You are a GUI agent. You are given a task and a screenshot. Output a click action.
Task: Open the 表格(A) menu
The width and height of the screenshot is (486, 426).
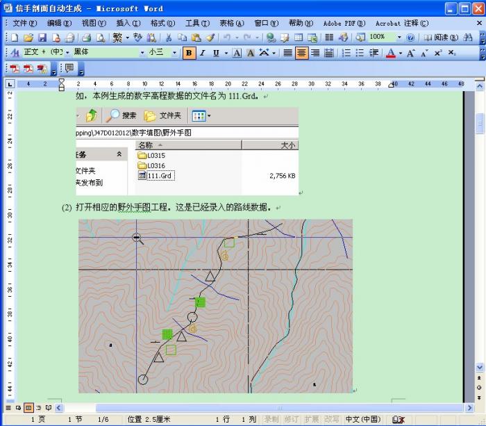231,23
